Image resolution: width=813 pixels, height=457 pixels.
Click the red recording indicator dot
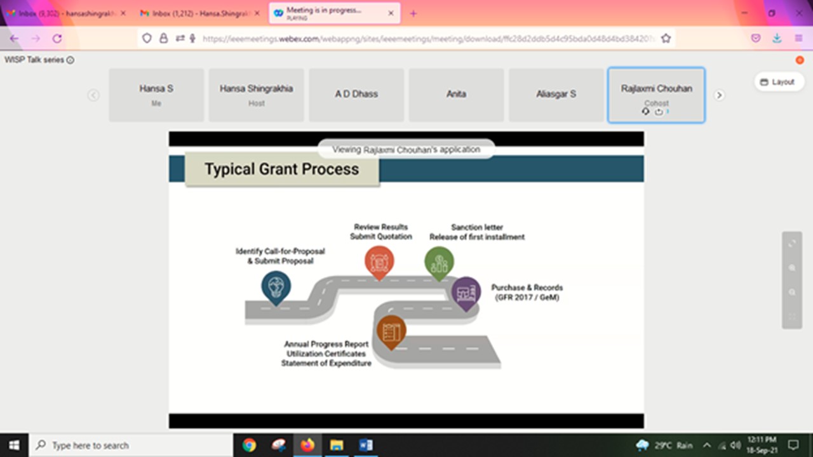click(x=800, y=60)
